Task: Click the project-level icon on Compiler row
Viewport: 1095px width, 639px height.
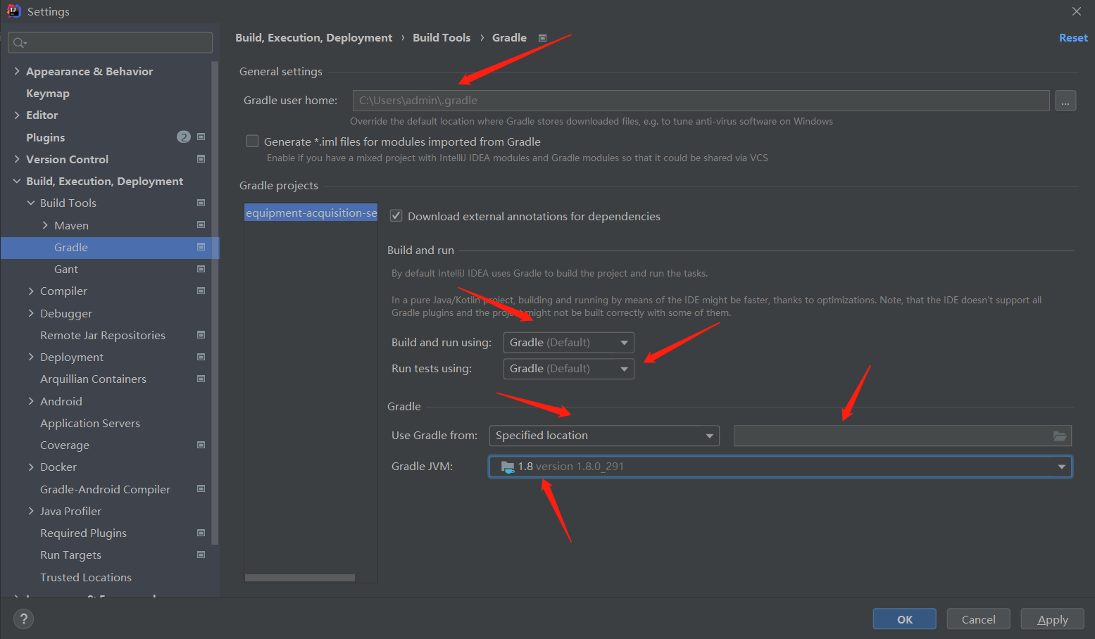Action: click(x=201, y=291)
